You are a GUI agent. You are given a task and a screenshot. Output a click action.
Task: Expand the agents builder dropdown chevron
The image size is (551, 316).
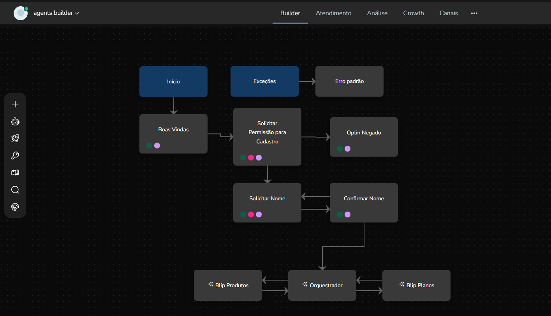77,13
